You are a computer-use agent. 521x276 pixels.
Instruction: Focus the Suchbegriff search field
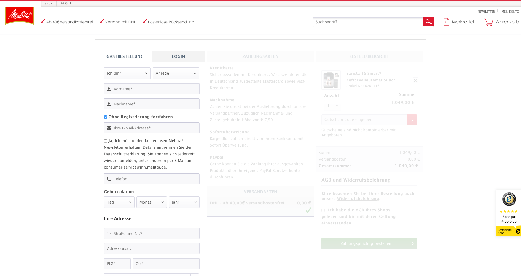[368, 22]
